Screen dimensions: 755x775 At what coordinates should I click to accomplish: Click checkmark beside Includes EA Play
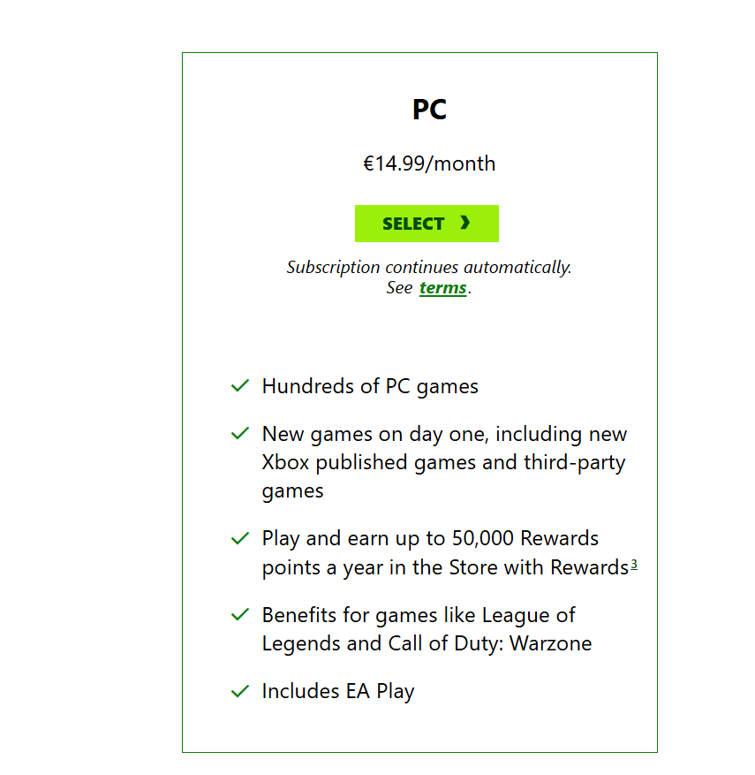239,691
